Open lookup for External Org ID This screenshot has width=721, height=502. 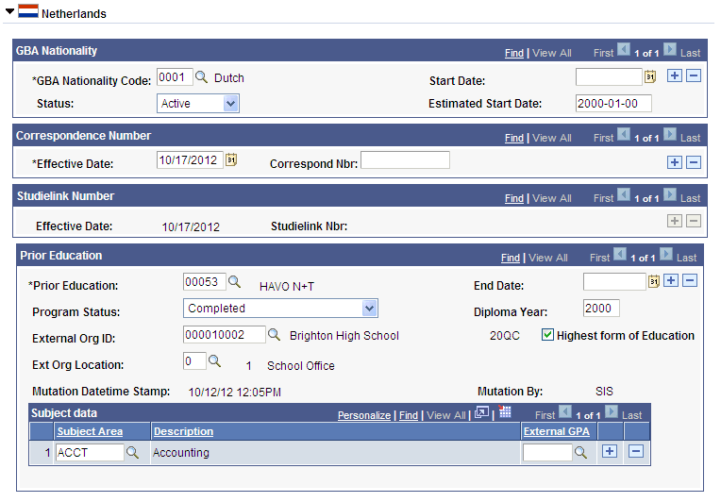click(274, 335)
